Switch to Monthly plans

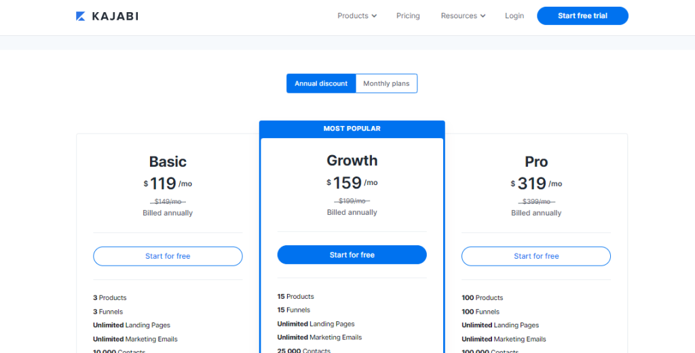pos(386,83)
